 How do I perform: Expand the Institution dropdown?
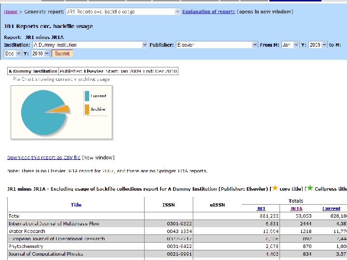(x=90, y=45)
